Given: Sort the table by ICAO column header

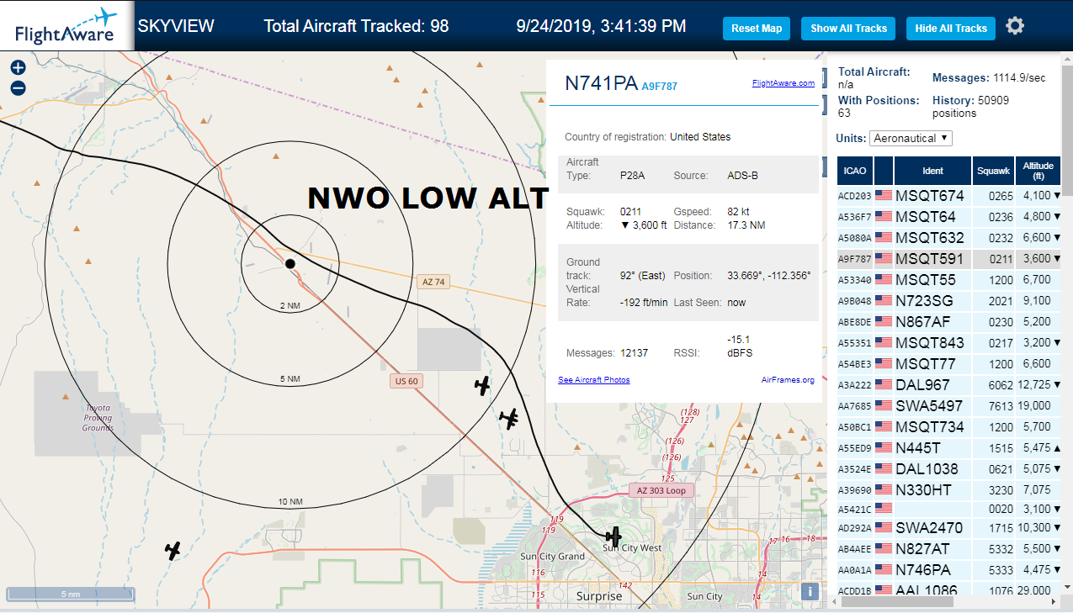Looking at the screenshot, I should pos(855,171).
